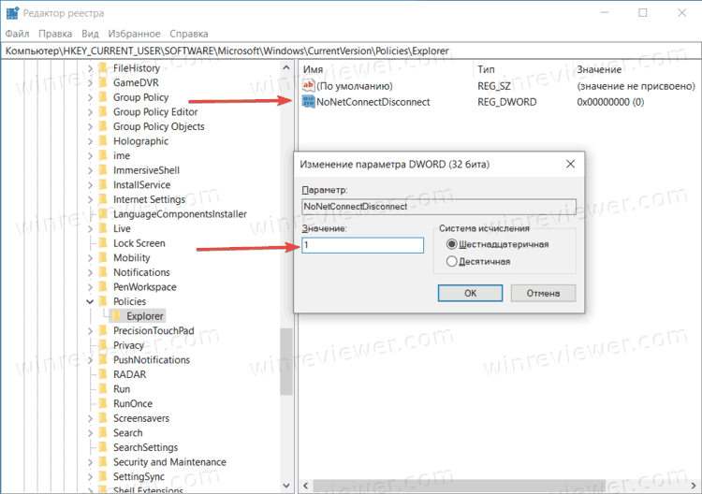Open the Справка menu
Viewport: 702px width, 494px height.
tap(188, 34)
